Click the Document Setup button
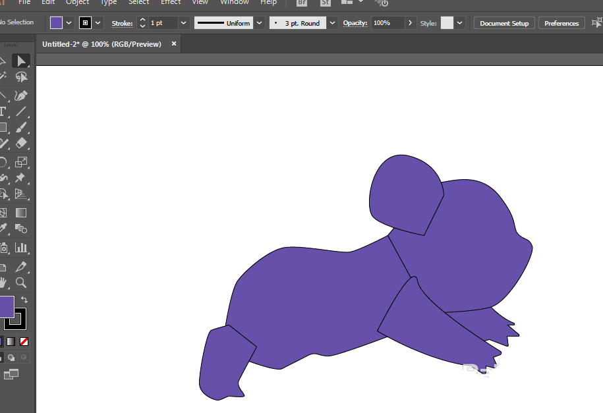The height and width of the screenshot is (413, 603). click(504, 23)
